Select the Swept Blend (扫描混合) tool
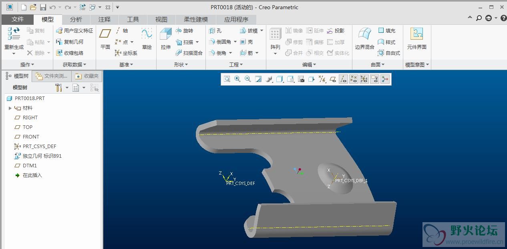Image resolution: width=507 pixels, height=249 pixels. click(x=189, y=53)
